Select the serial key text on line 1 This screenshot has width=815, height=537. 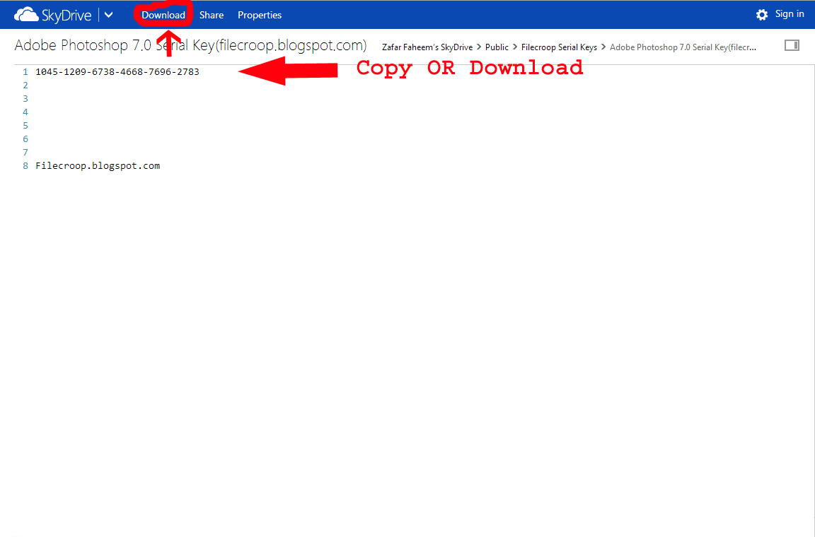[117, 71]
